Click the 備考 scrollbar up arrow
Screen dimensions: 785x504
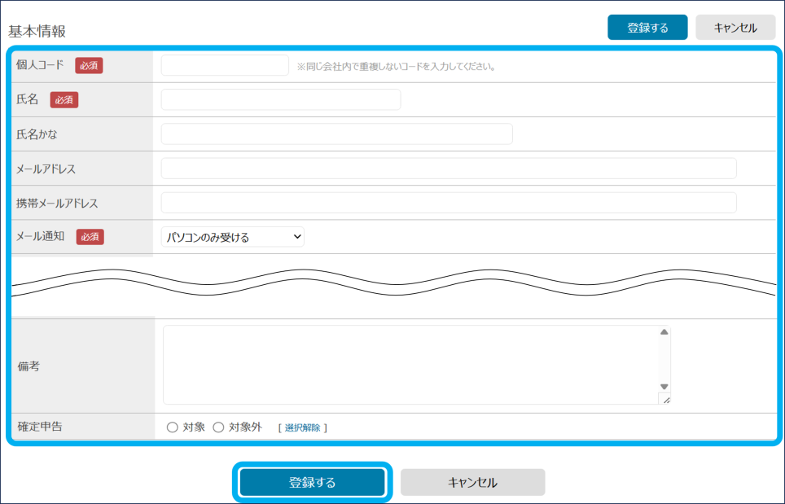(x=664, y=332)
